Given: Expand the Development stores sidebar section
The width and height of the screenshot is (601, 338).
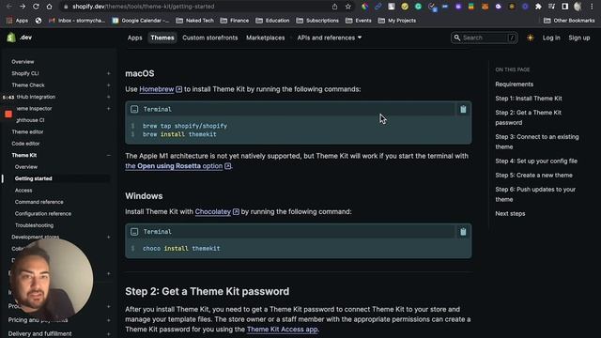Looking at the screenshot, I should tap(109, 237).
